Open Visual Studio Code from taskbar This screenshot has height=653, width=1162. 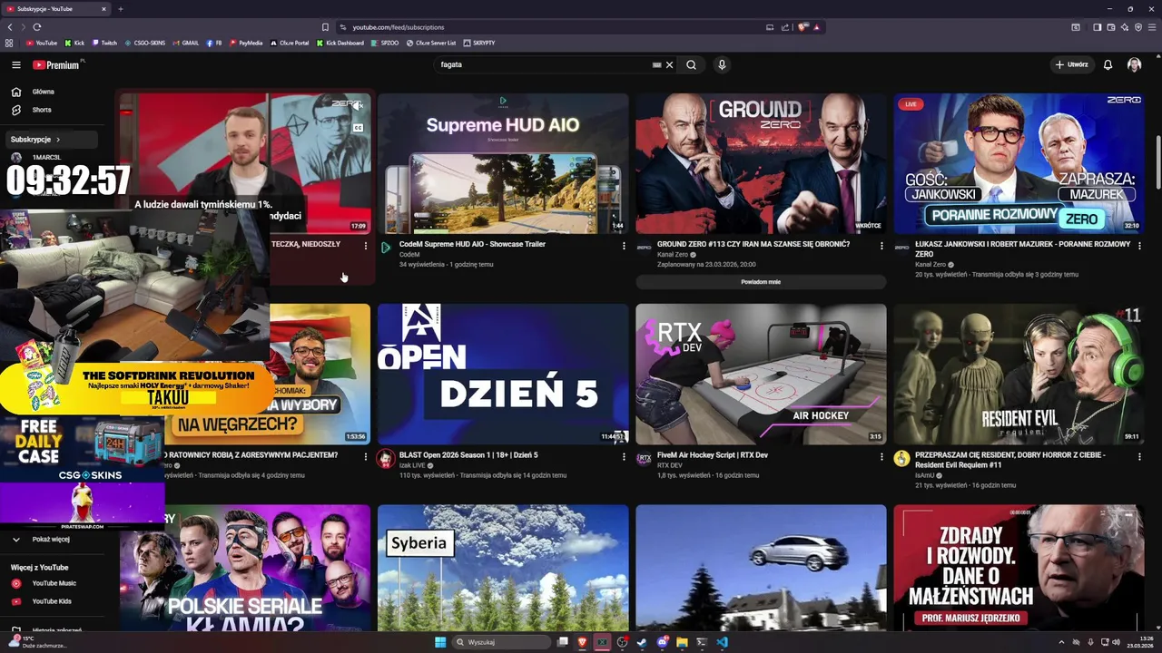722,642
